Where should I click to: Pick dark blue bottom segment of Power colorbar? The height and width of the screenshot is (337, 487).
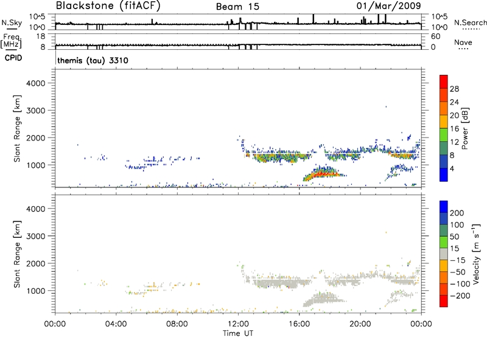coord(444,175)
